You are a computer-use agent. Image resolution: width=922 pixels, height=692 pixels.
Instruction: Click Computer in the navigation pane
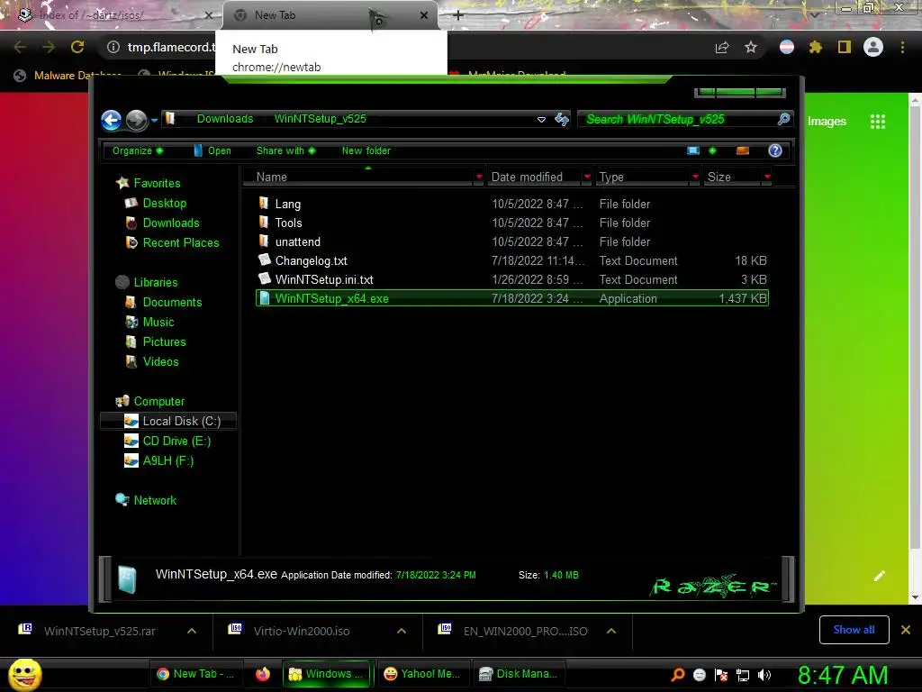158,401
